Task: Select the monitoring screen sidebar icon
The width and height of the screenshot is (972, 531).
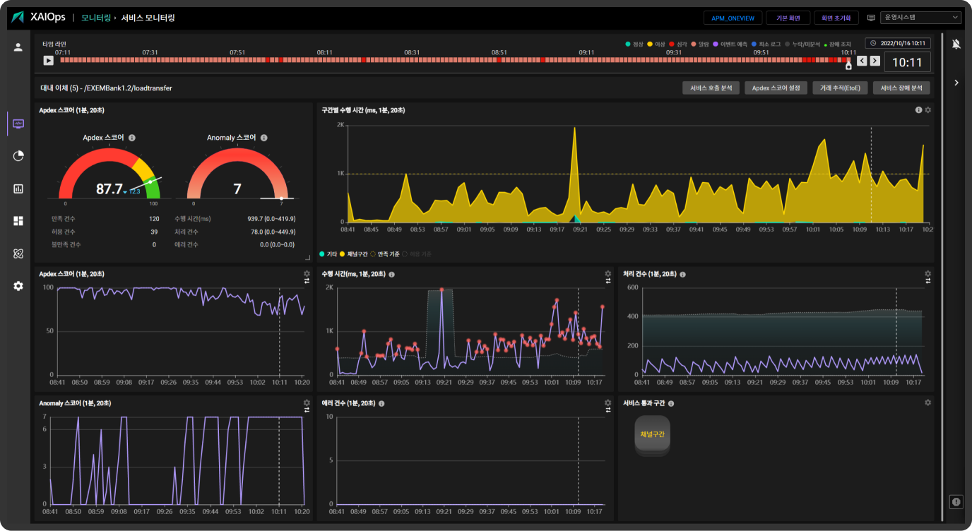Action: pos(18,124)
